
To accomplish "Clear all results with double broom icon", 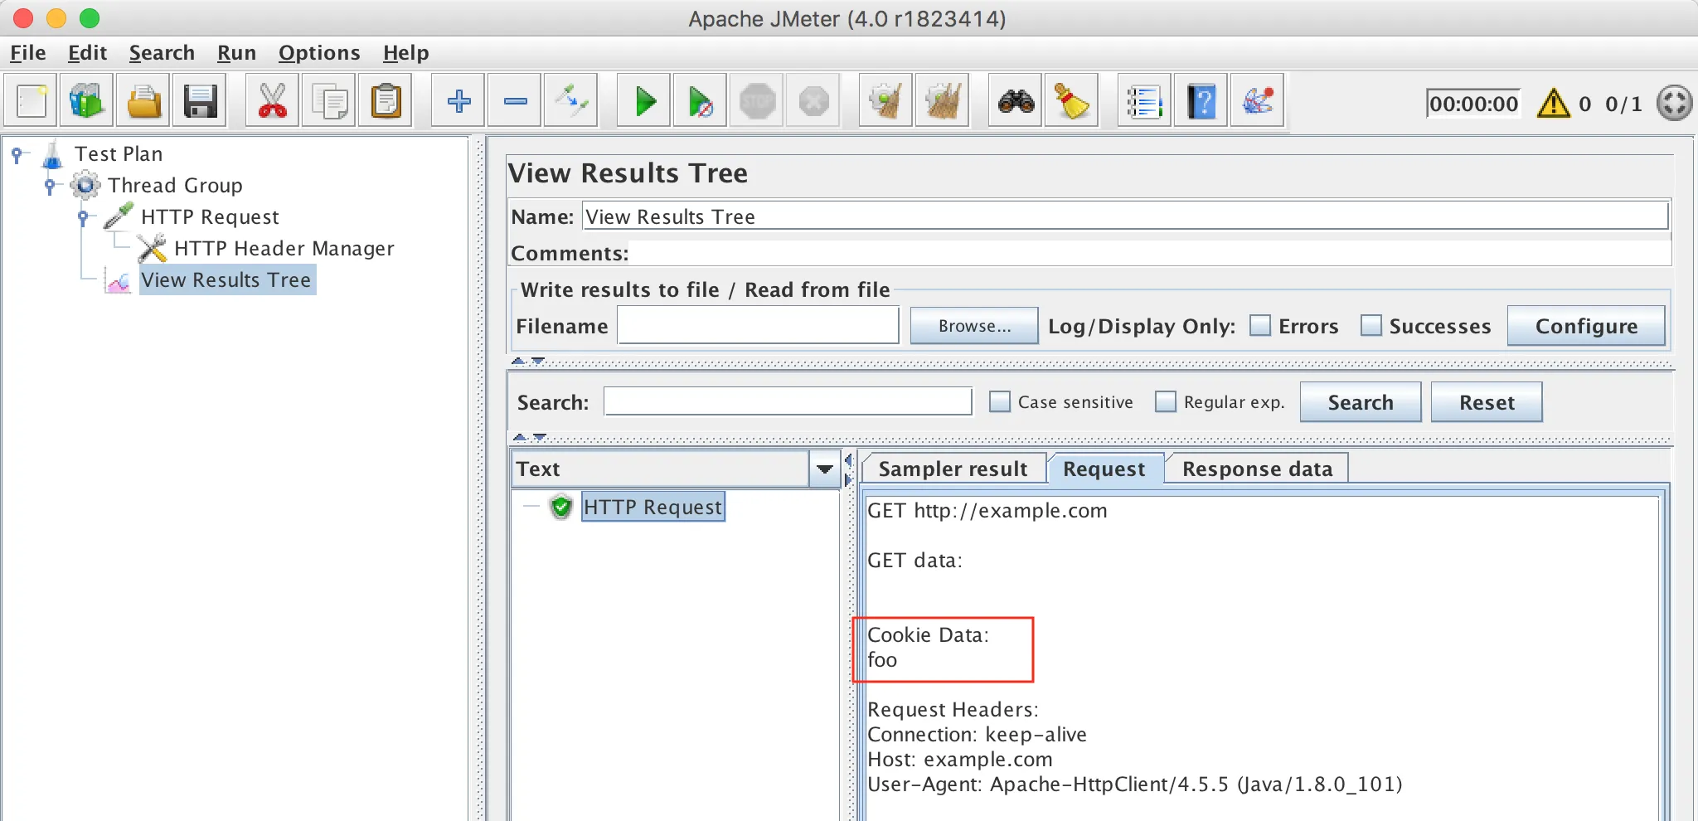I will coord(943,101).
